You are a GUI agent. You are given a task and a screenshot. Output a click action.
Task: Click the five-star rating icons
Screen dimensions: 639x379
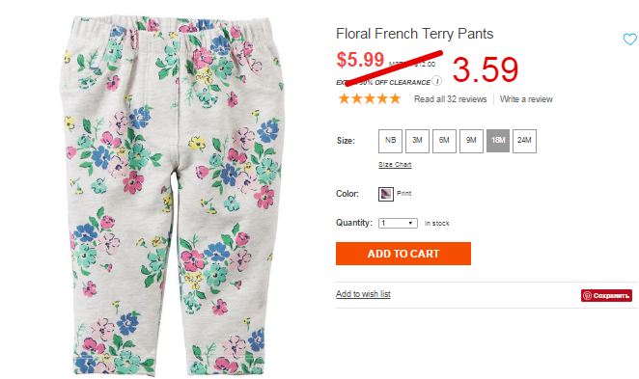click(x=370, y=99)
